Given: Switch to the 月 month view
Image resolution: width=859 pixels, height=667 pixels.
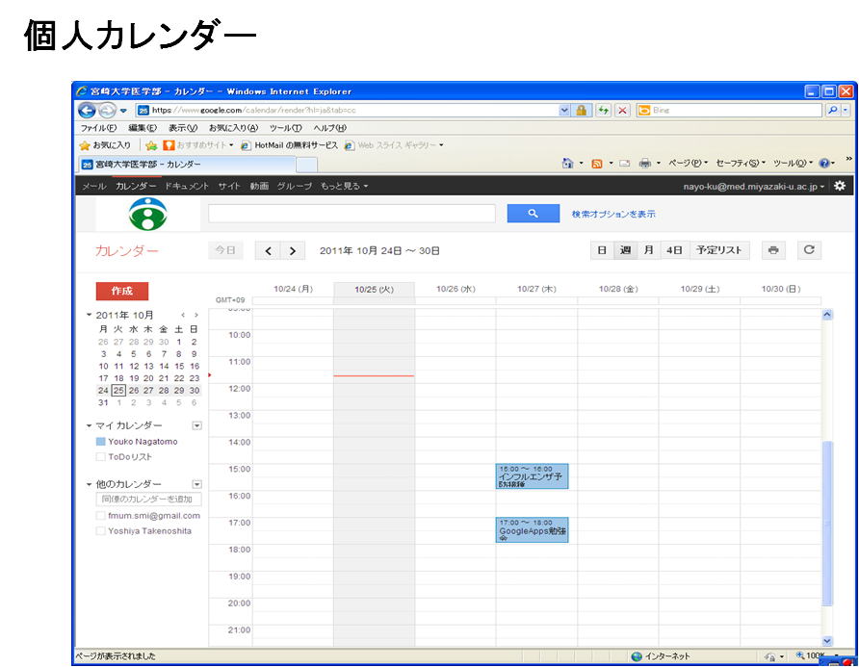Looking at the screenshot, I should pos(649,250).
